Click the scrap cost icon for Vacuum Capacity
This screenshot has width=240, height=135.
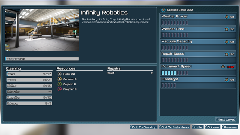point(226,42)
